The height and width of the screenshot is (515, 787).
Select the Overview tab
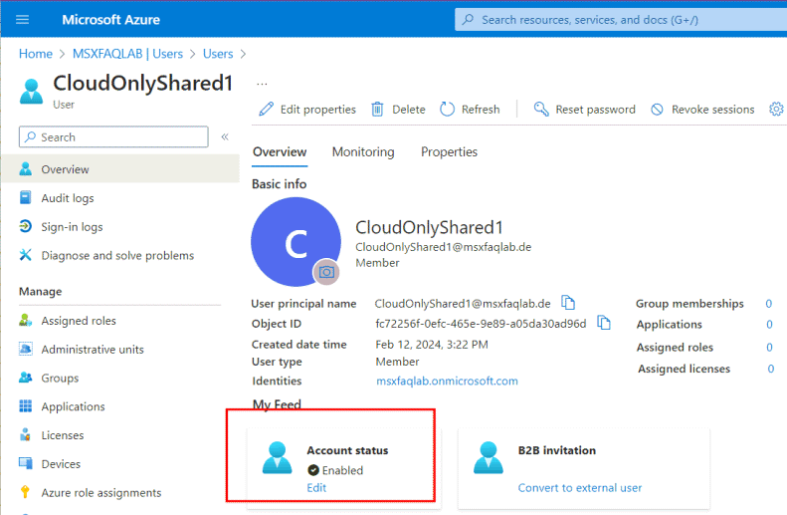[280, 151]
